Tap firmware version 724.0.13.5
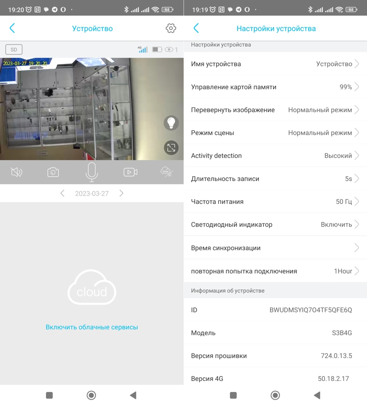Image resolution: width=367 pixels, height=407 pixels. pos(336,356)
